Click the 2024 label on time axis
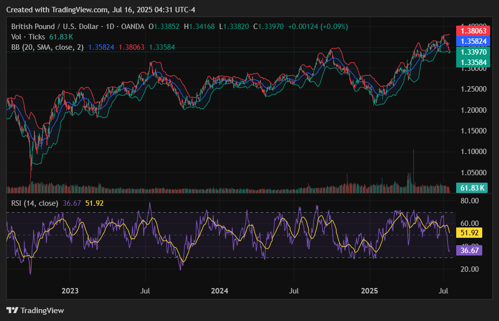499x321 pixels. click(x=220, y=291)
